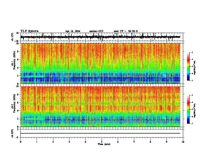Click tick label 9 on time axis
The image size is (206, 159).
click(x=166, y=142)
